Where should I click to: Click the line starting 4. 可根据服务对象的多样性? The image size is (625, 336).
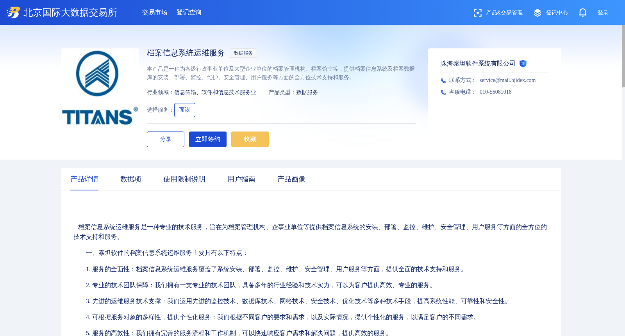[283, 317]
